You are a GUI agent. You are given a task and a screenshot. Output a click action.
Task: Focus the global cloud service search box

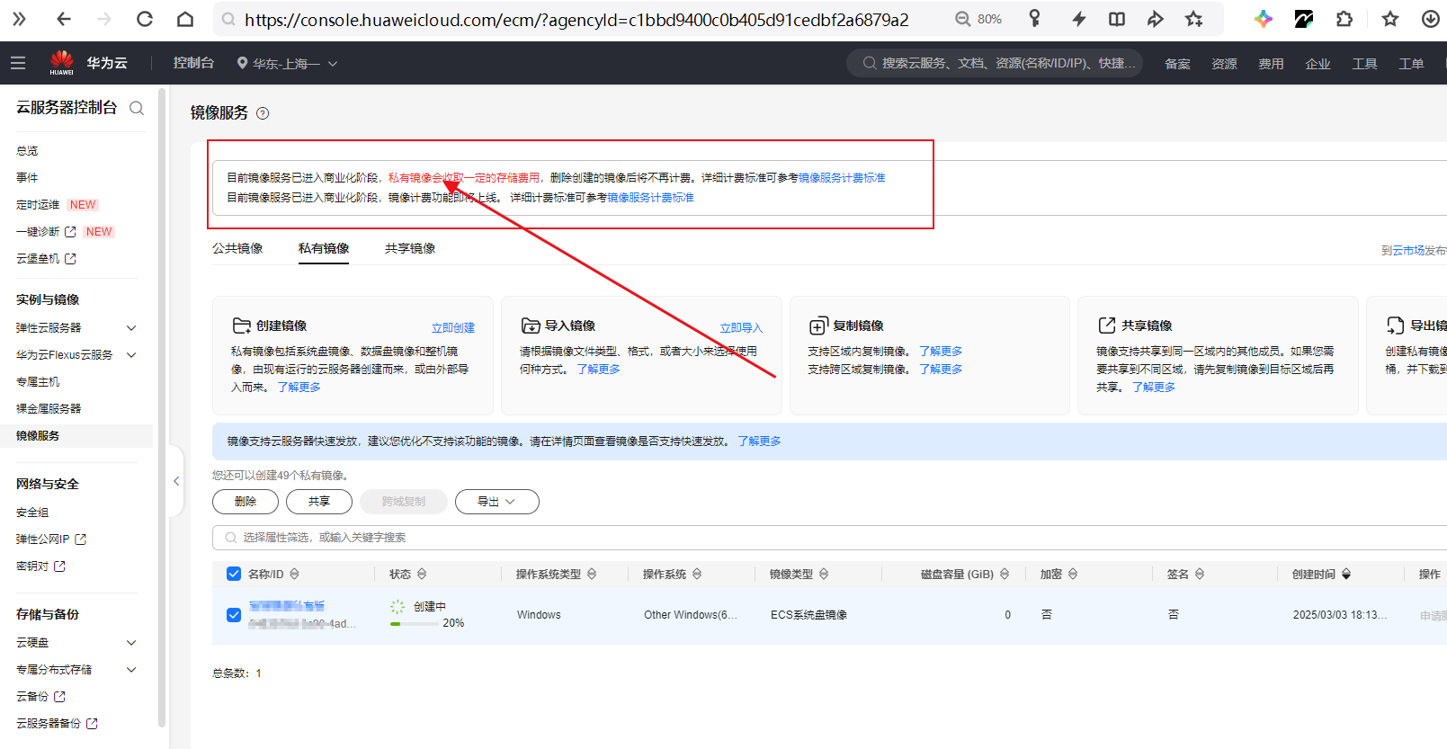click(x=995, y=63)
